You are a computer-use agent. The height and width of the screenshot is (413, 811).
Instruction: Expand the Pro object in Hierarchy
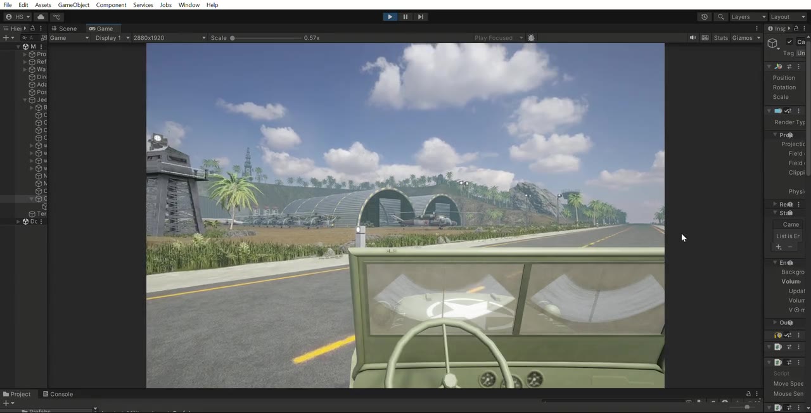[x=25, y=54]
